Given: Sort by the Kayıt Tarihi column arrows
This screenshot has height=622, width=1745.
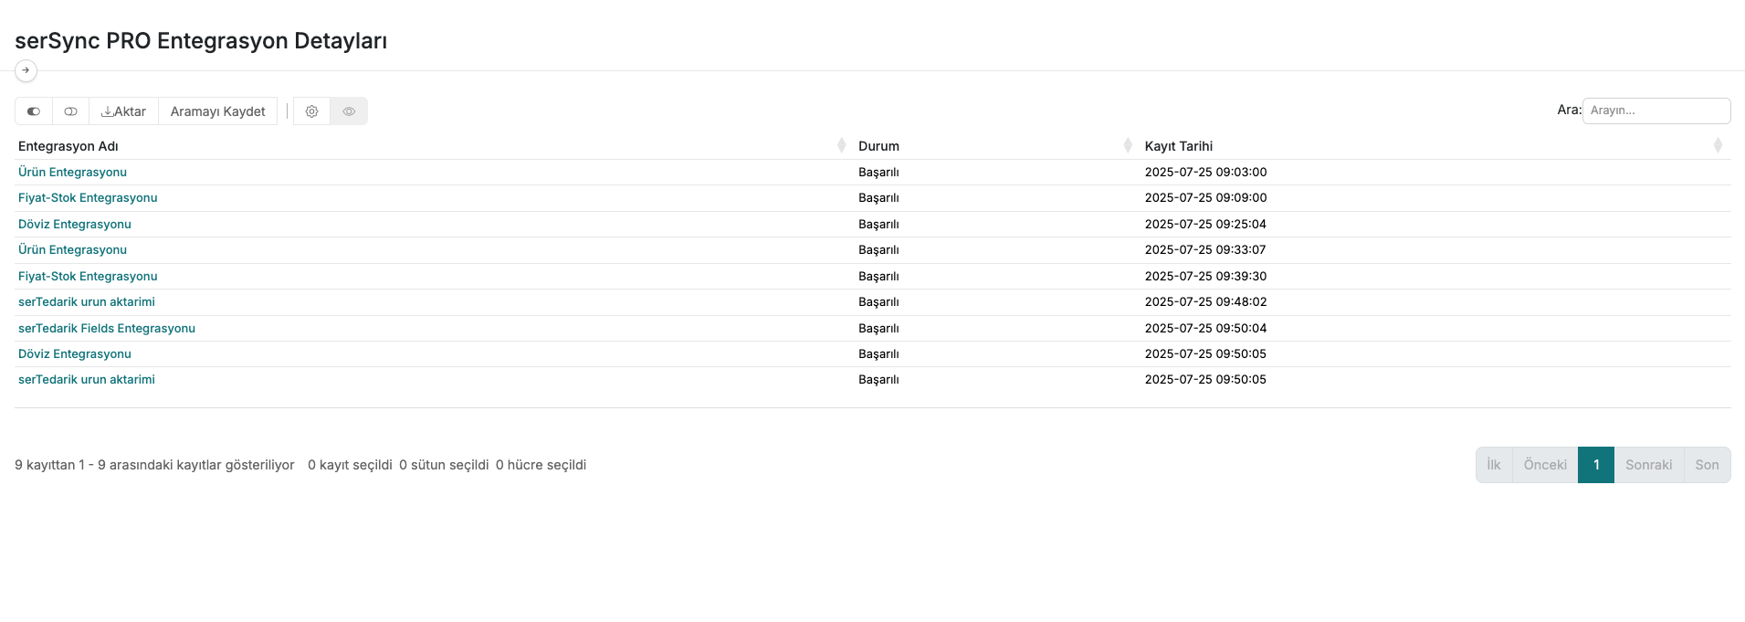Looking at the screenshot, I should pos(1718,146).
